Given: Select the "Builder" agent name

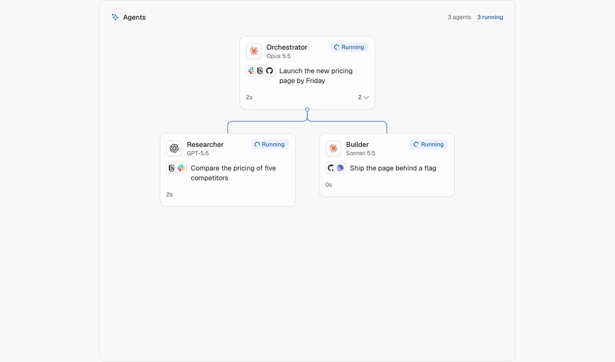Looking at the screenshot, I should [357, 144].
